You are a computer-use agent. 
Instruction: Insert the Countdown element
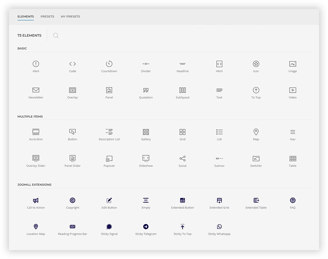pyautogui.click(x=109, y=67)
